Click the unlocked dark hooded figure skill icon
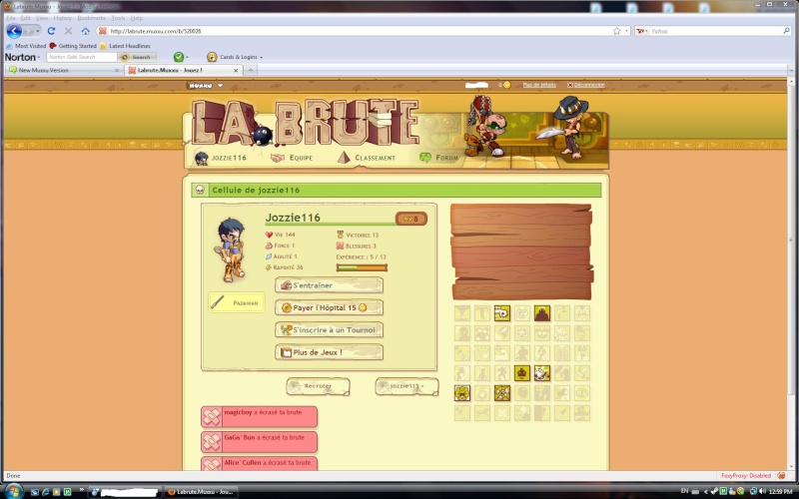Screen dimensions: 799x499 tap(541, 313)
